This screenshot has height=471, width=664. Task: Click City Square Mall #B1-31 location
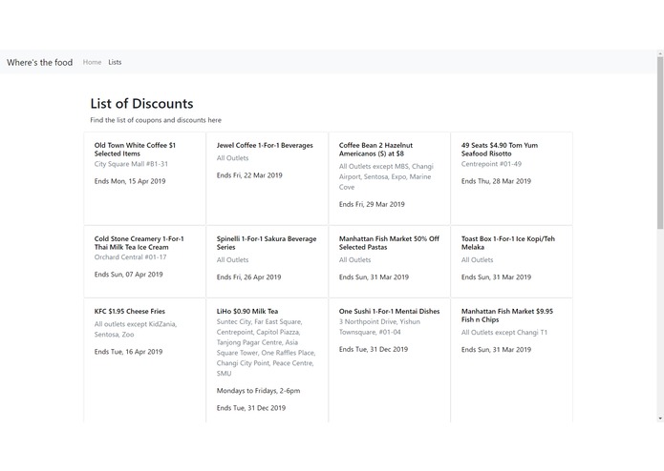pos(131,164)
